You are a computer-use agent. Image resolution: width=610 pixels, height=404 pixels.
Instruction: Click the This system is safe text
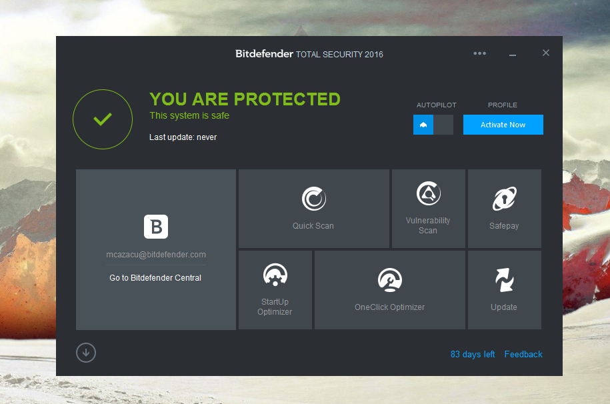[189, 115]
